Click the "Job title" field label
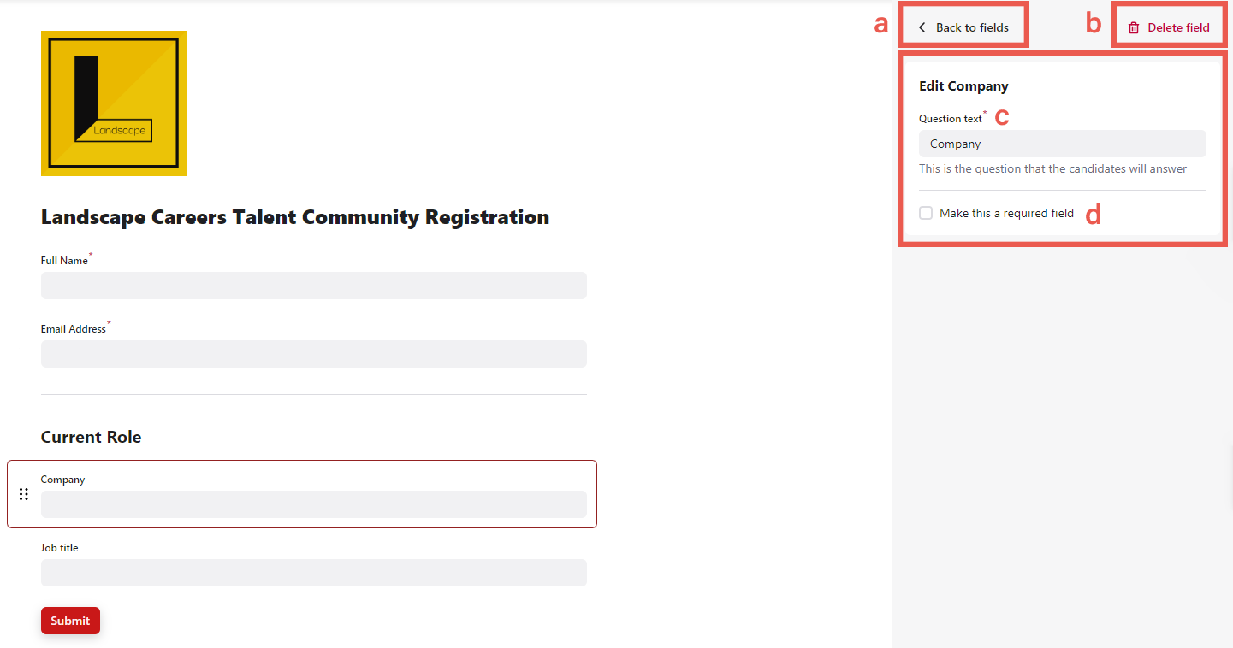Image resolution: width=1233 pixels, height=648 pixels. [60, 548]
